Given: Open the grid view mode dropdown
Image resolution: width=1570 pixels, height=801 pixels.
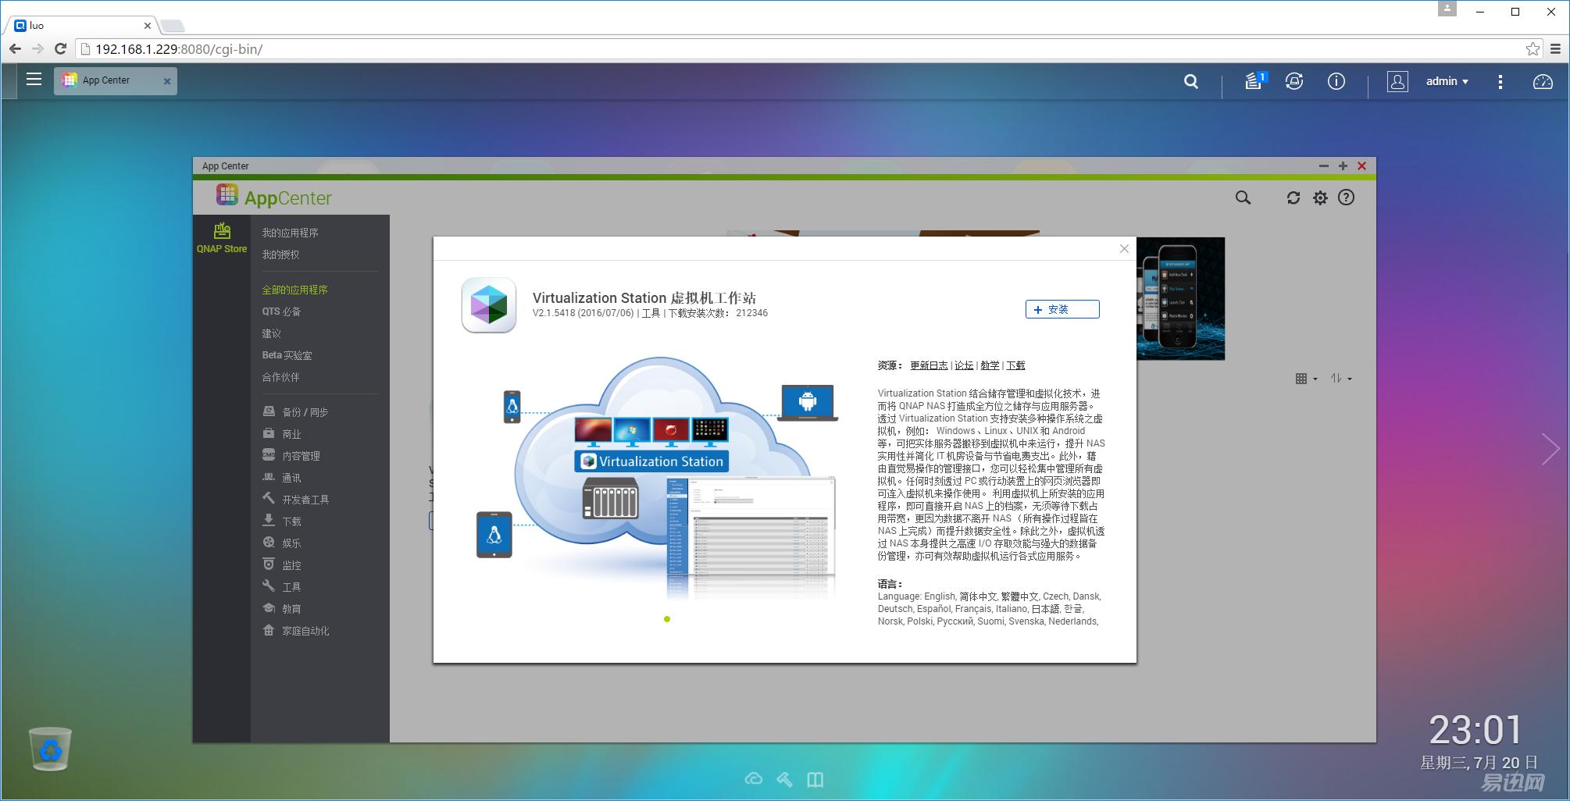Looking at the screenshot, I should coord(1306,379).
